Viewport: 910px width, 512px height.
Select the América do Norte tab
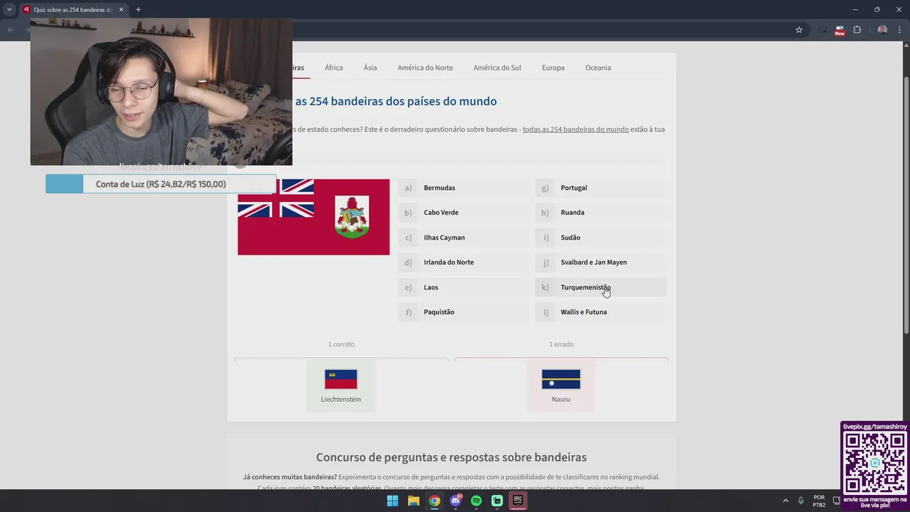click(425, 68)
